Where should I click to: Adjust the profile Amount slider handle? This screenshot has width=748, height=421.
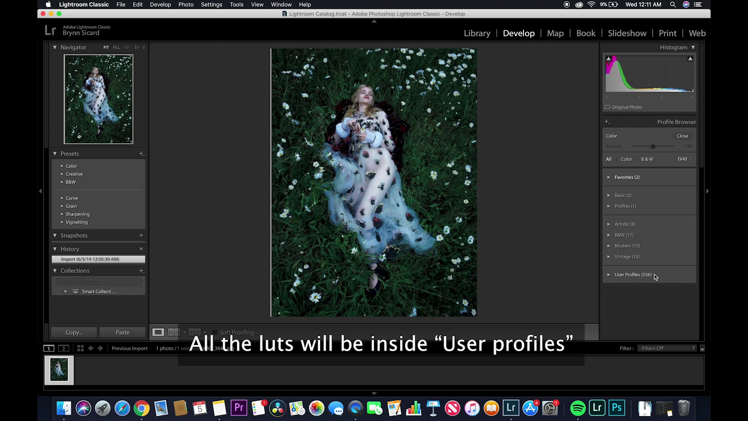[653, 146]
